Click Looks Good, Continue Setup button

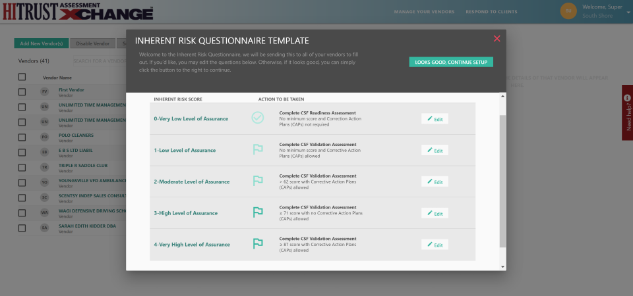pos(451,62)
